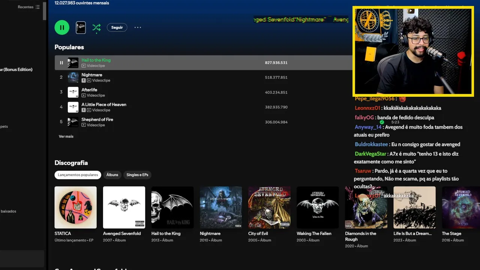
Task: Choose the Shepherd of Fire track
Action: [x=97, y=120]
